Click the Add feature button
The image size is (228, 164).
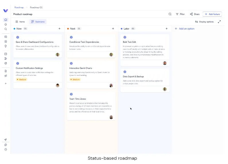(x=212, y=14)
